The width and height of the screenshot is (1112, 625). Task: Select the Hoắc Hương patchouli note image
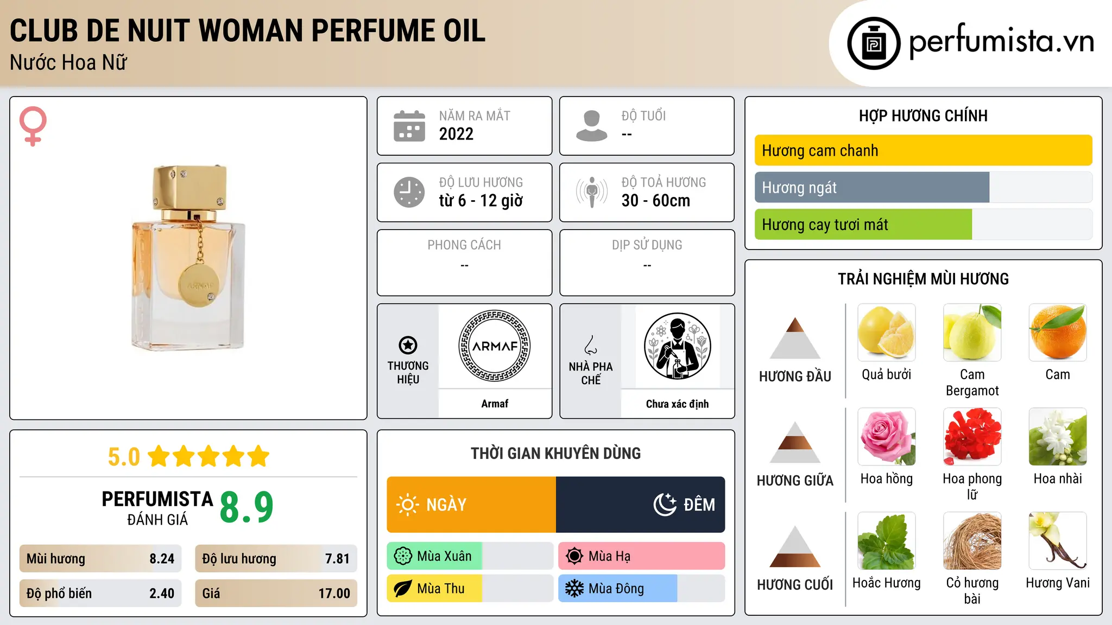pos(887,541)
